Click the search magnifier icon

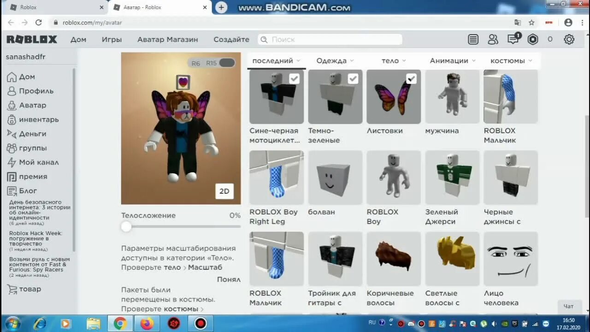pos(264,40)
